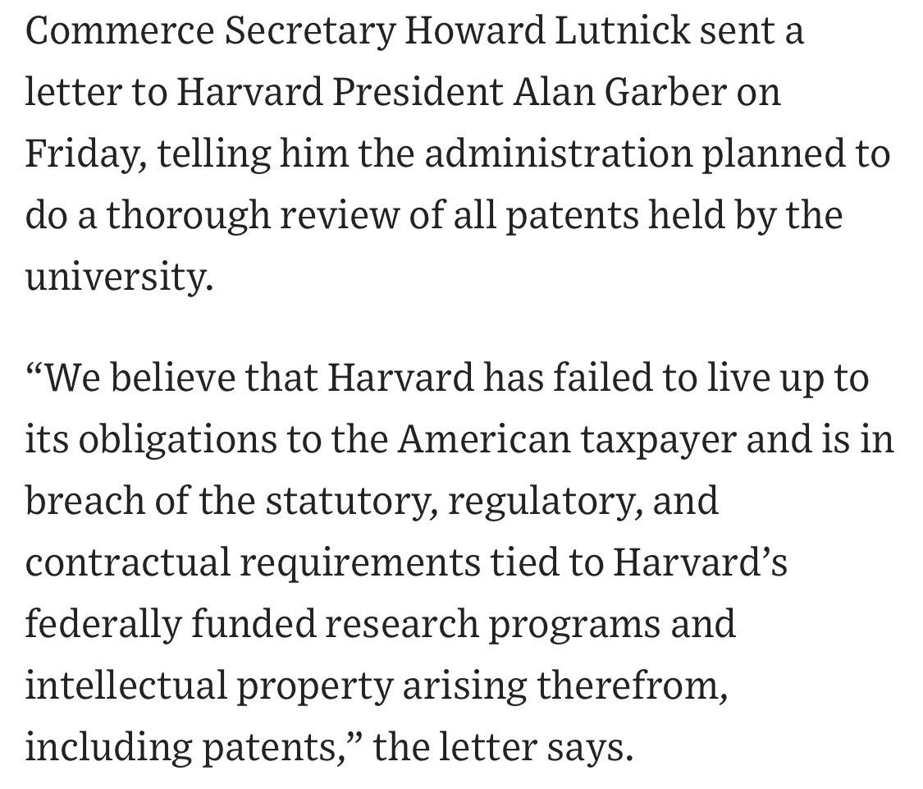Click the word "federally"
The image size is (923, 789).
coord(103,624)
